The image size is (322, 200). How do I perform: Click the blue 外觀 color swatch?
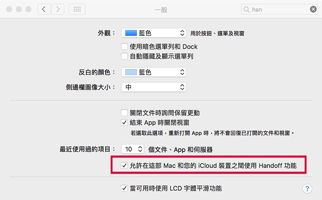(131, 33)
